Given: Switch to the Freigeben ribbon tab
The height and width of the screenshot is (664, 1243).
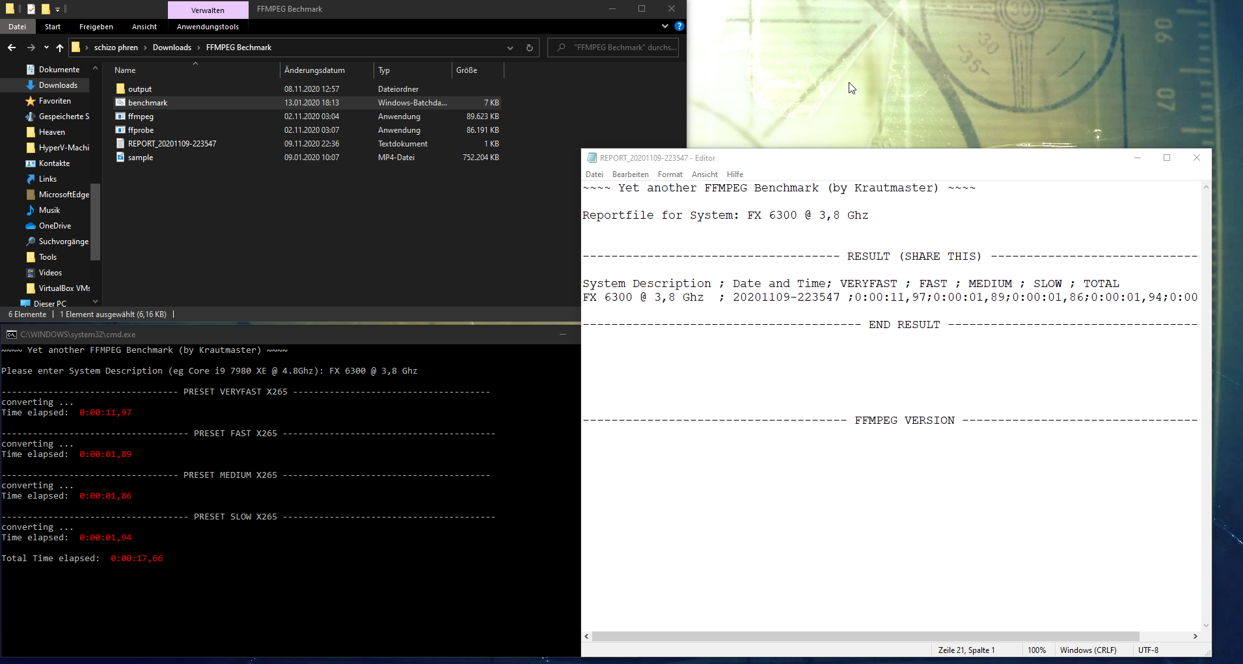Looking at the screenshot, I should (96, 27).
